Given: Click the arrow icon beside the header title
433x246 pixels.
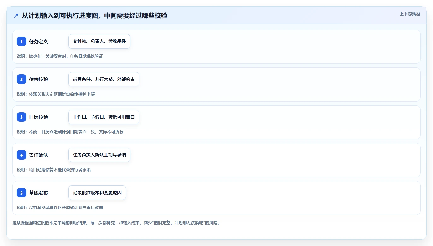Looking at the screenshot, I should click(16, 15).
